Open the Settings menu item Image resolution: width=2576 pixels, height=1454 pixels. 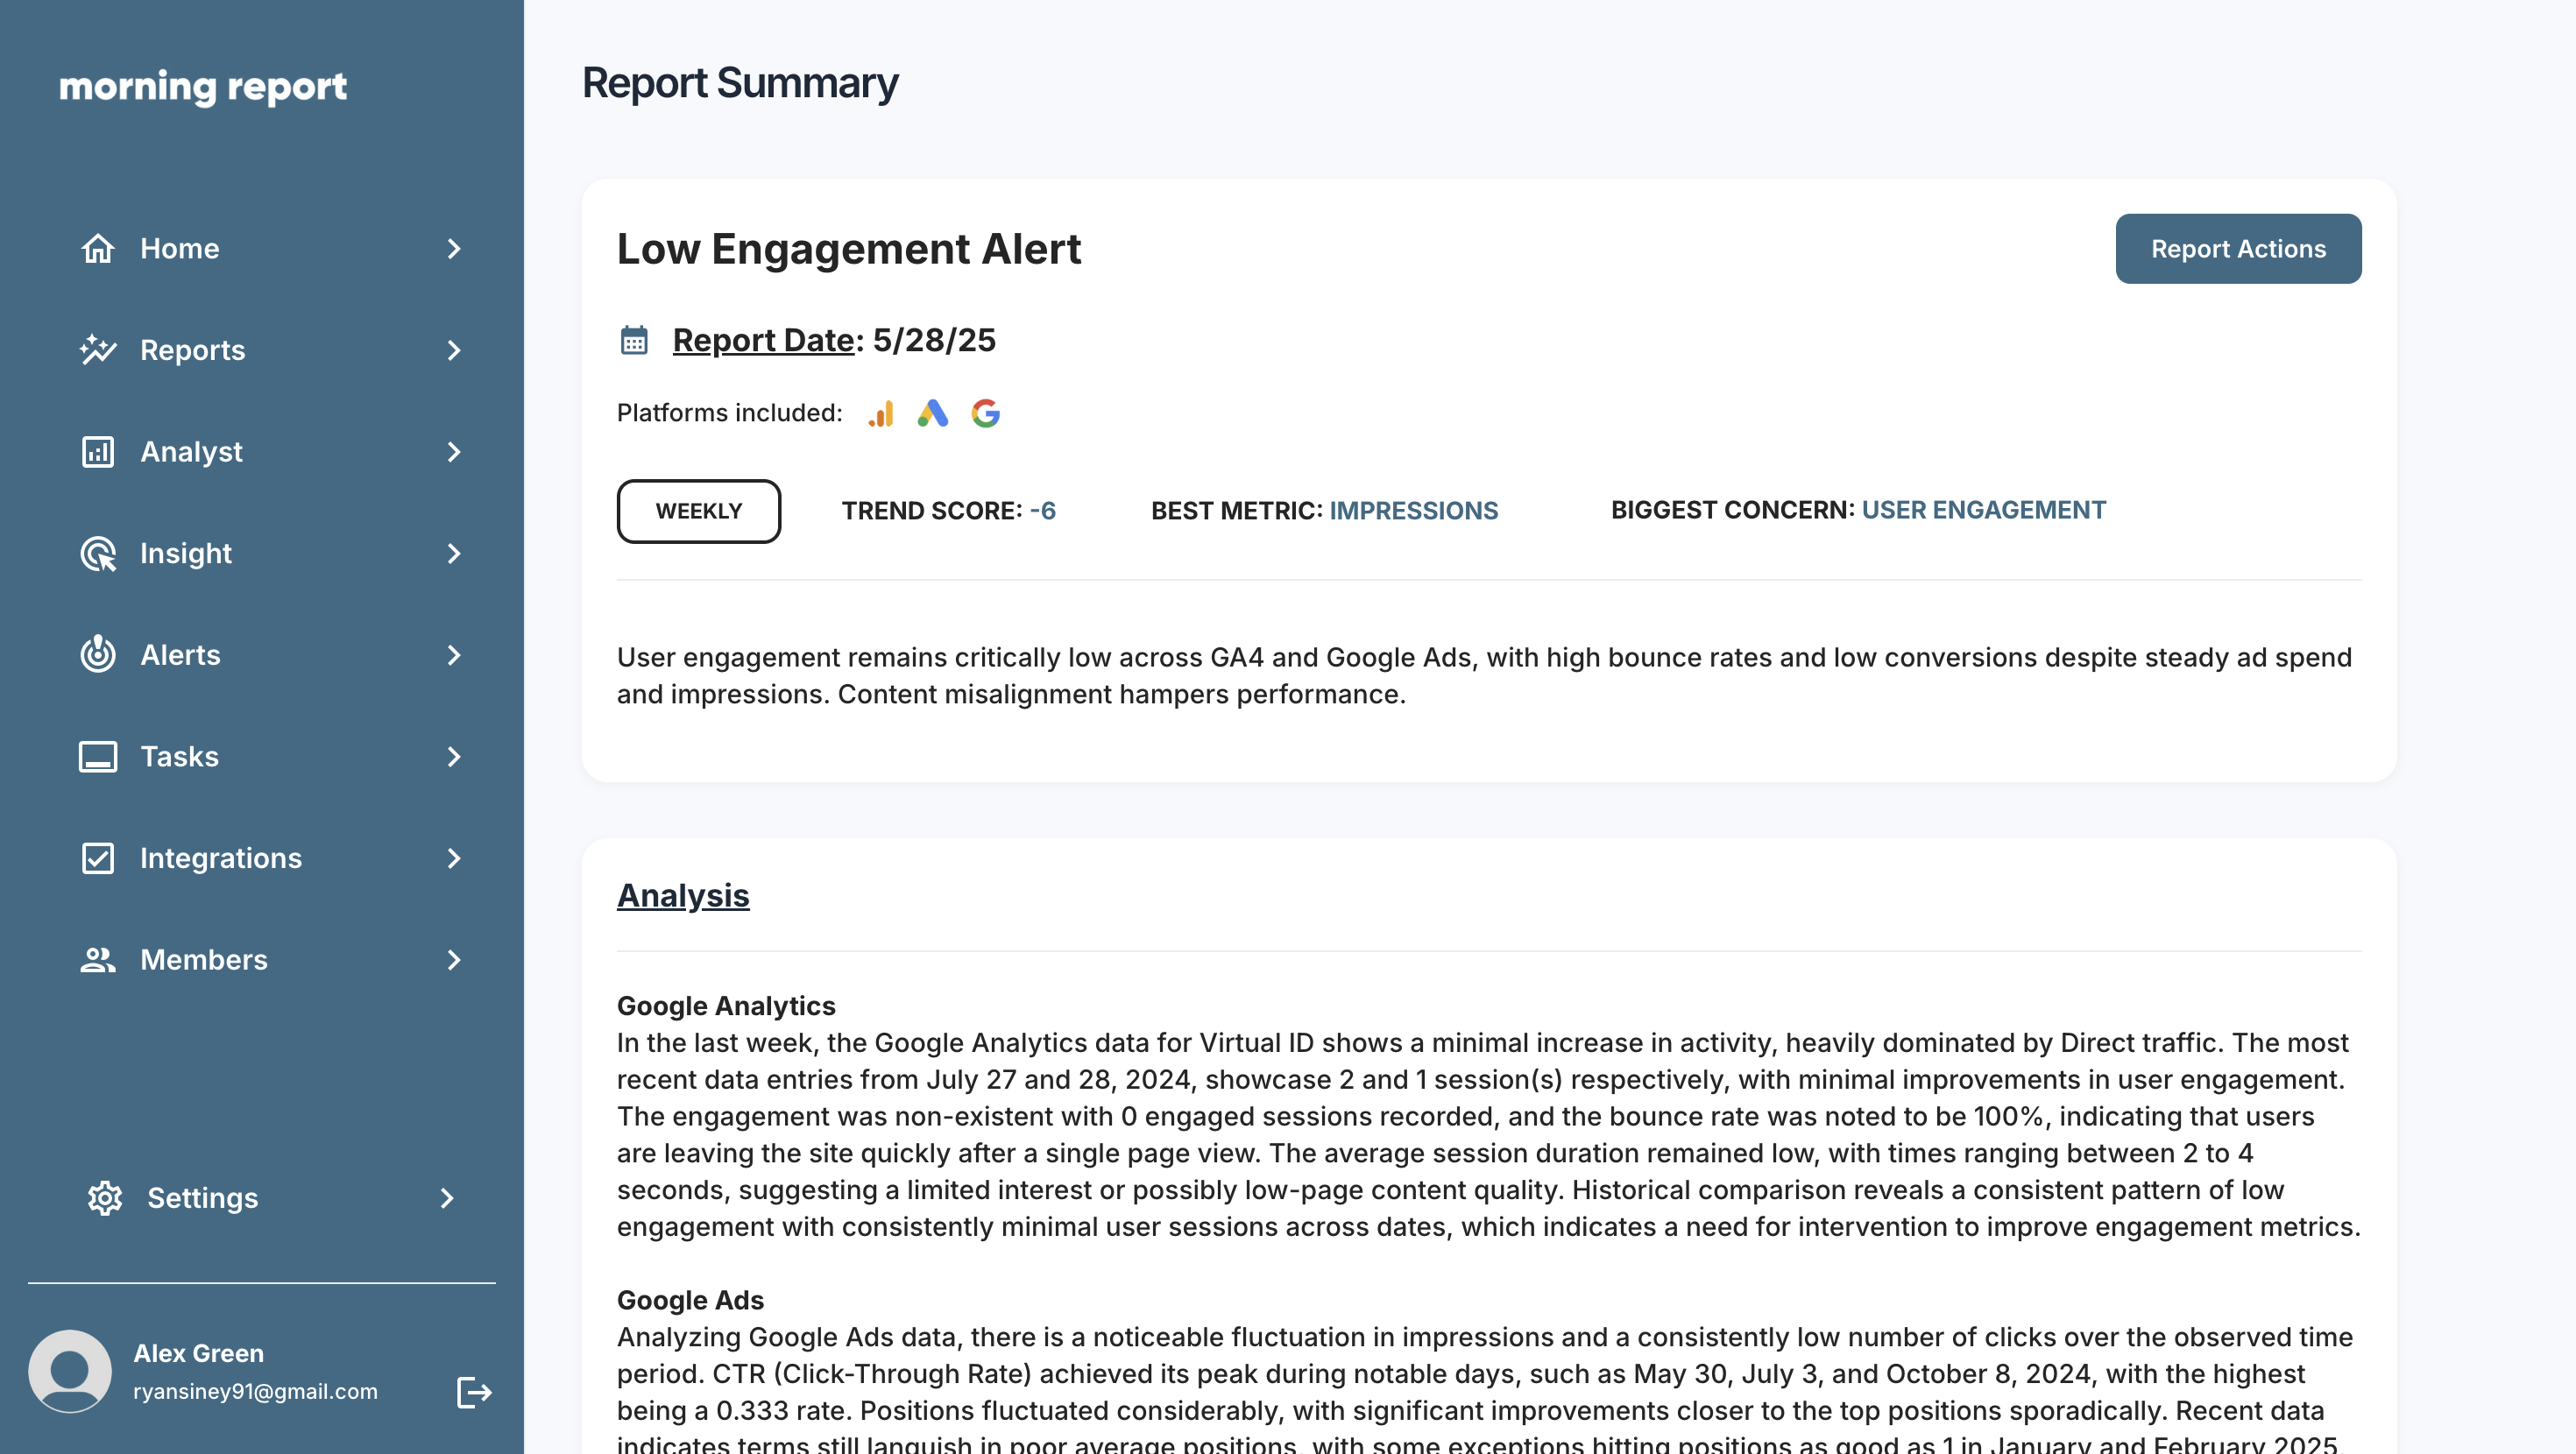272,1198
